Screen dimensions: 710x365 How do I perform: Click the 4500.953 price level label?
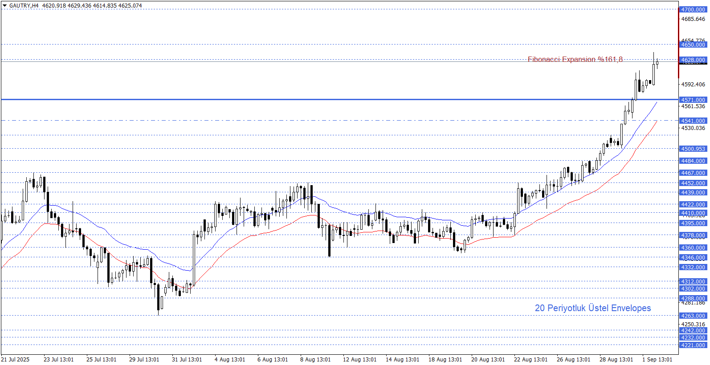[693, 149]
